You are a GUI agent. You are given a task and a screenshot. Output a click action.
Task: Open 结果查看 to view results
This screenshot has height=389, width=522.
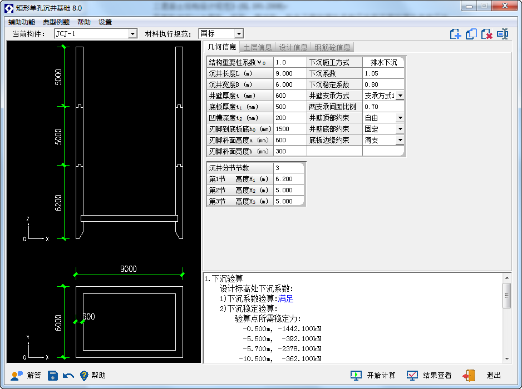coord(429,375)
